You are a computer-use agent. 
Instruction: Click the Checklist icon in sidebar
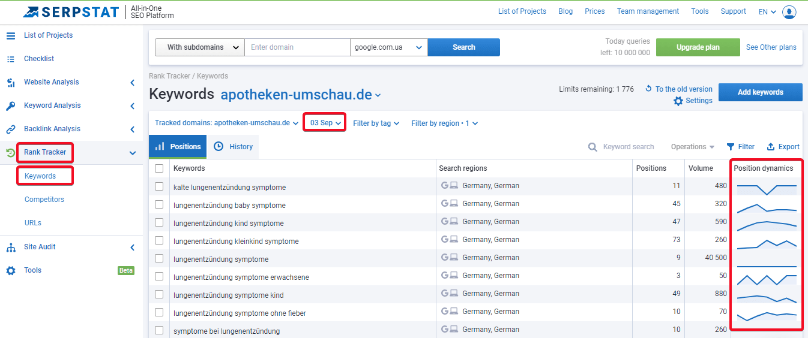click(x=11, y=59)
